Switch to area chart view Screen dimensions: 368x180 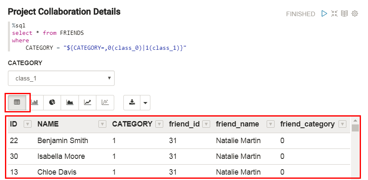[70, 102]
